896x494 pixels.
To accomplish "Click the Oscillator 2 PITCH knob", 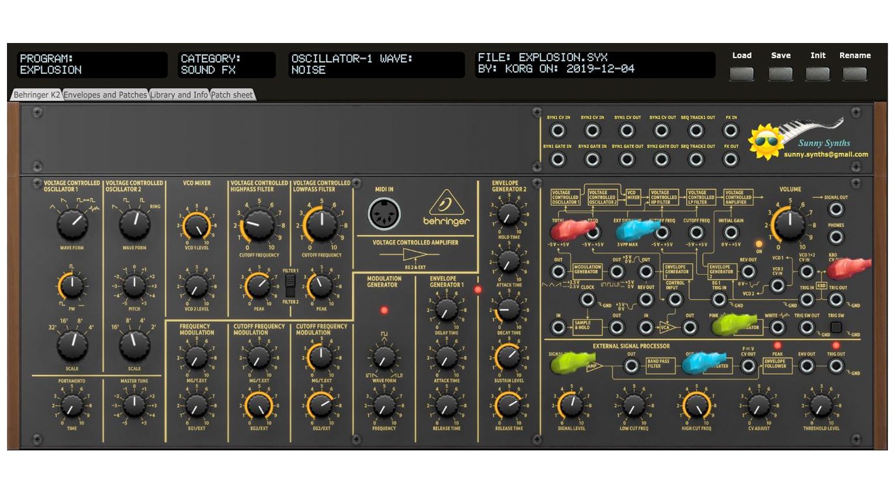I will coord(134,286).
